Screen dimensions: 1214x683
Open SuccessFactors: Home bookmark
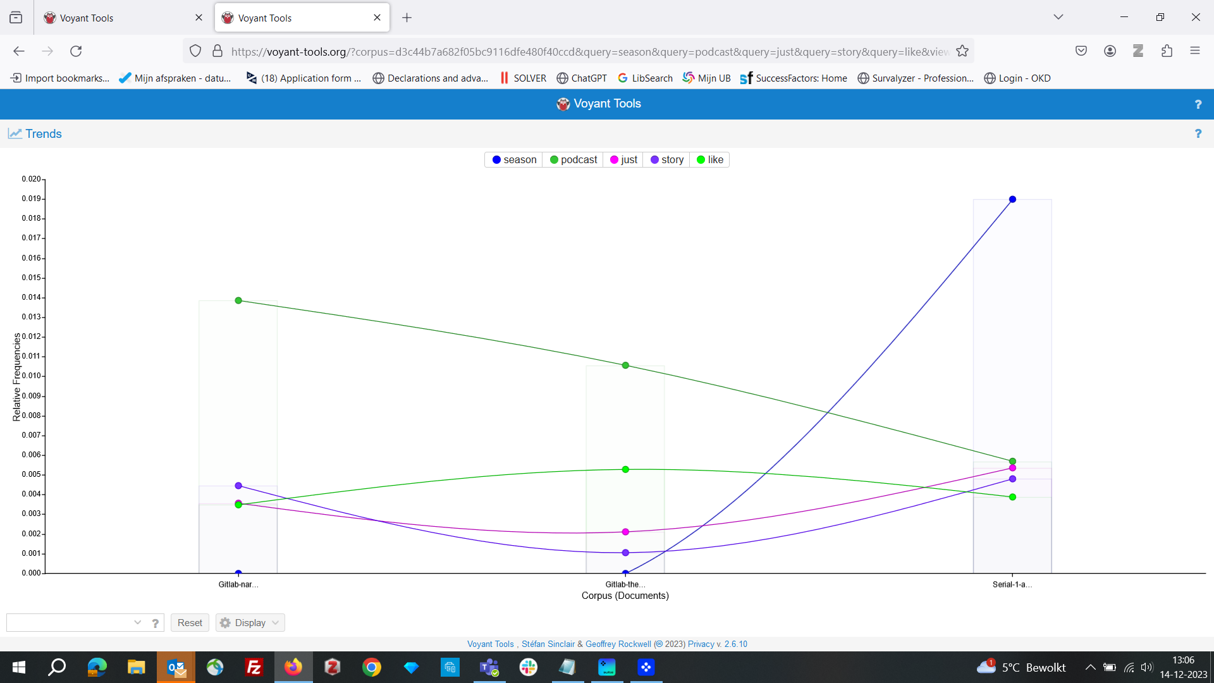[794, 78]
